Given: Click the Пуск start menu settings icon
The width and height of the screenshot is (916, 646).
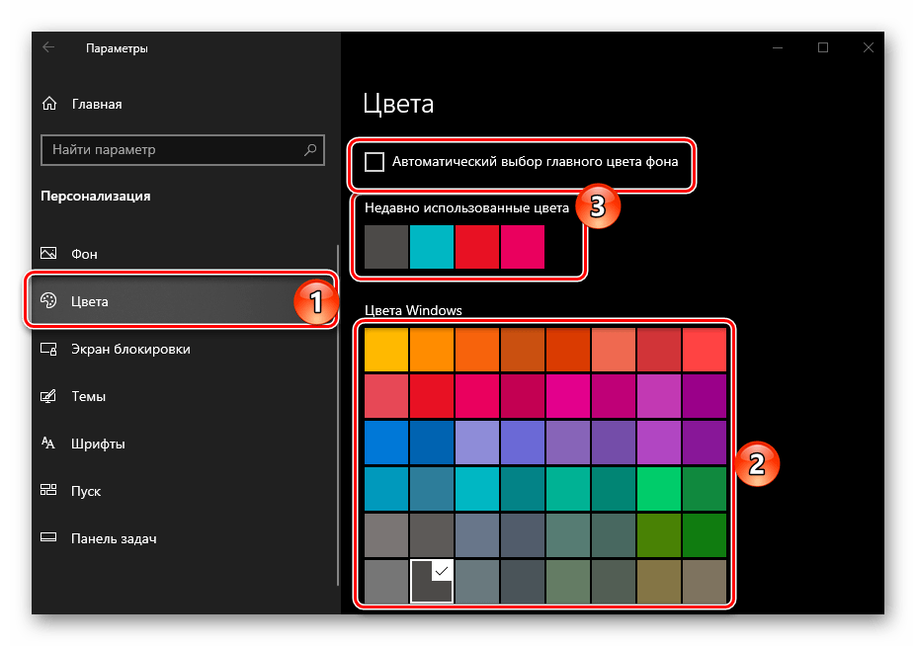Looking at the screenshot, I should (48, 491).
